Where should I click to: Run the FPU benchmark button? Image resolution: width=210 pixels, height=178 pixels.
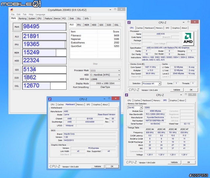tap(17, 45)
